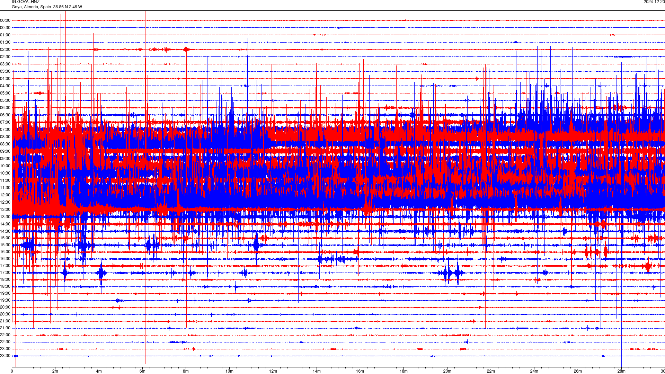
Task: Click the 10:30 time label
Action: click(x=5, y=173)
